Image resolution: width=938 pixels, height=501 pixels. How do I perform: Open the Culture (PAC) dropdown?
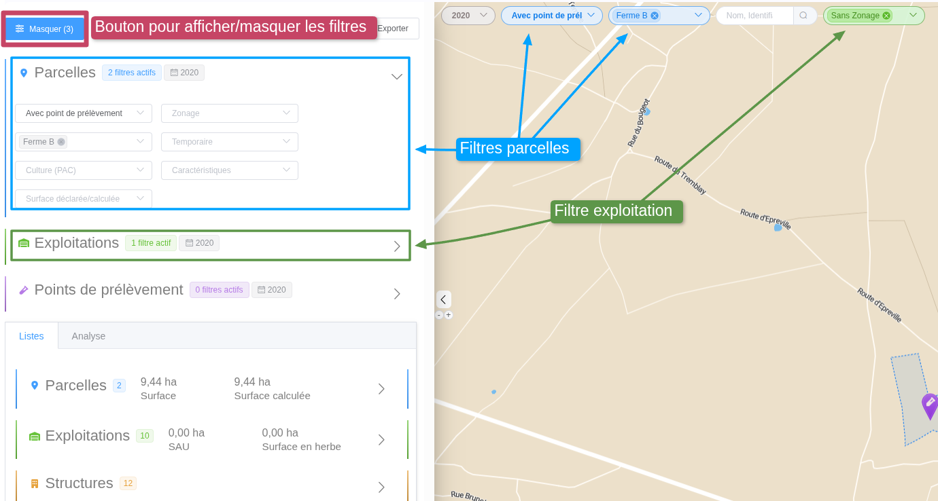pyautogui.click(x=83, y=170)
